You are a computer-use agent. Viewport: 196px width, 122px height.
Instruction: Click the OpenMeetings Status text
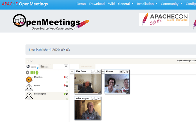pyautogui.click(x=187, y=61)
